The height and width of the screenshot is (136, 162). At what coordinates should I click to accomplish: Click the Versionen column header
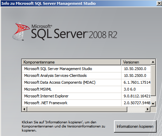pos(136,62)
